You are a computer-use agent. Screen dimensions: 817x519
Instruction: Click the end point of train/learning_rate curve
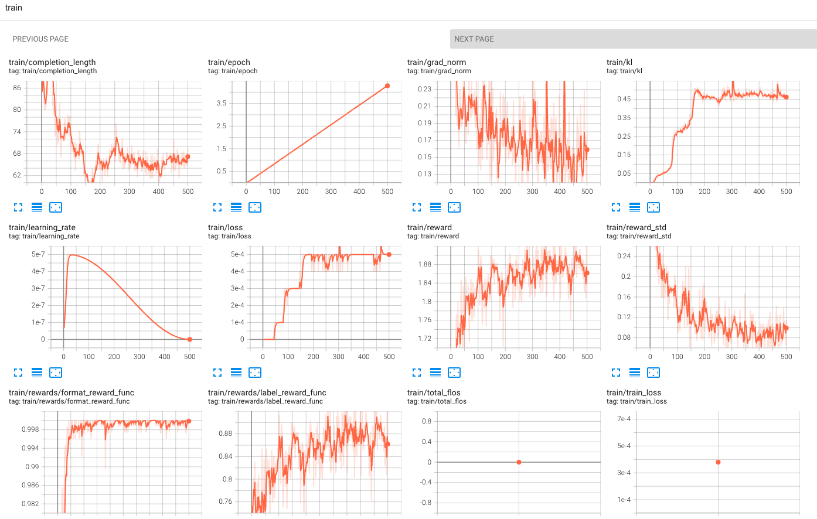[x=189, y=339]
